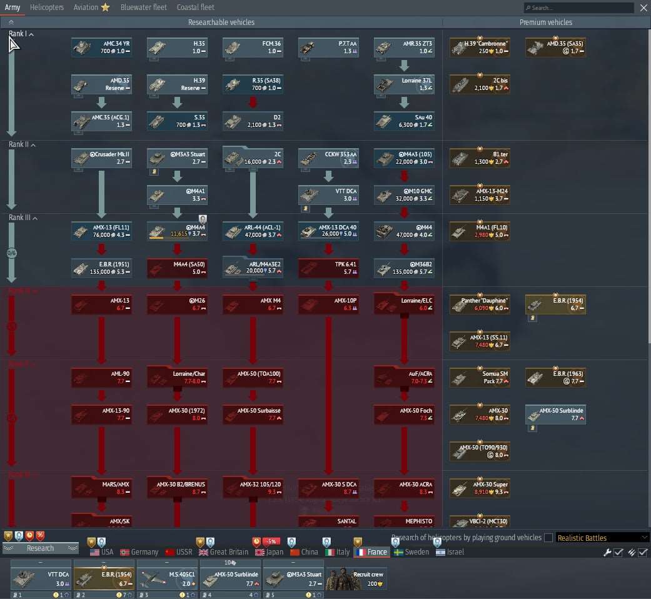Screen dimensions: 651x599
Task: Select the FCM.36 tank card
Action: (253, 48)
